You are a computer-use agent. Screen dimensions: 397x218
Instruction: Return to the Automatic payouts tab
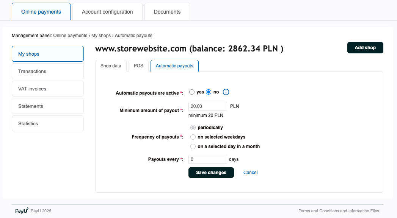pos(174,65)
